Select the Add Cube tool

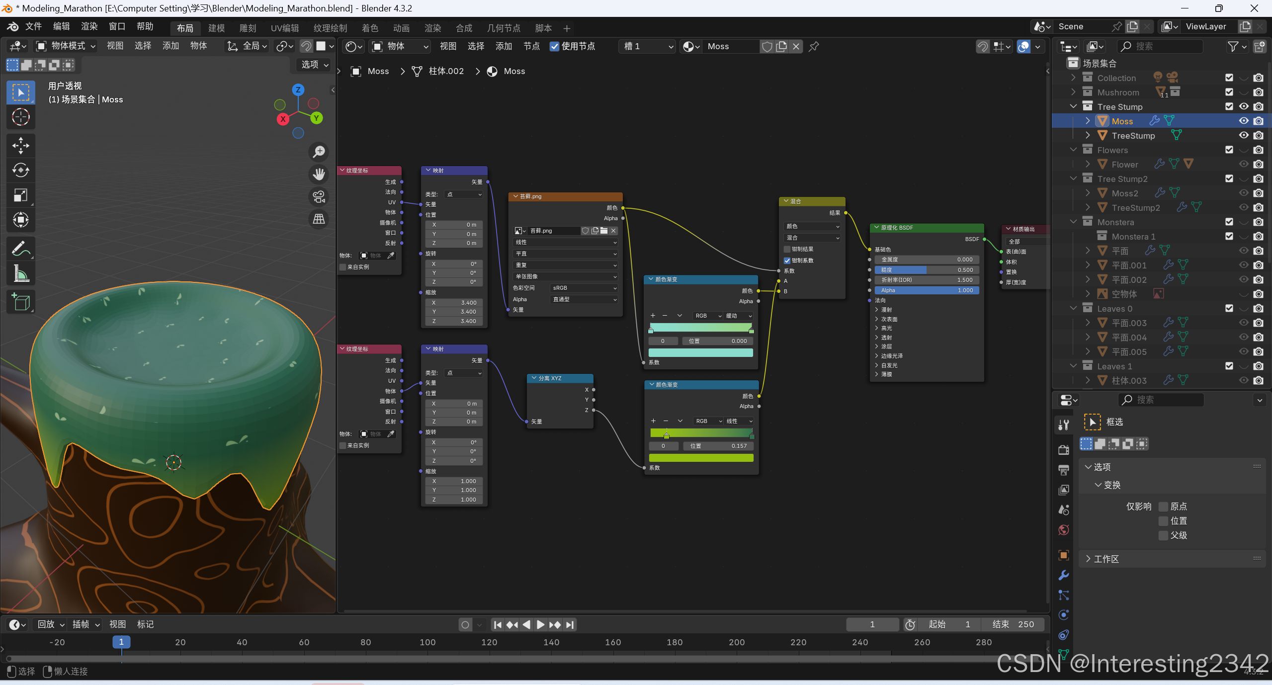[x=20, y=302]
